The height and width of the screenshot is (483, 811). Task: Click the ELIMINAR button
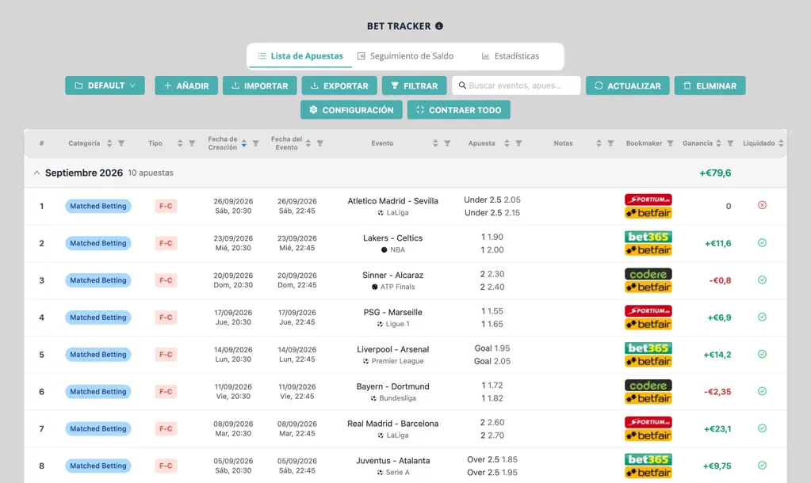(x=710, y=86)
